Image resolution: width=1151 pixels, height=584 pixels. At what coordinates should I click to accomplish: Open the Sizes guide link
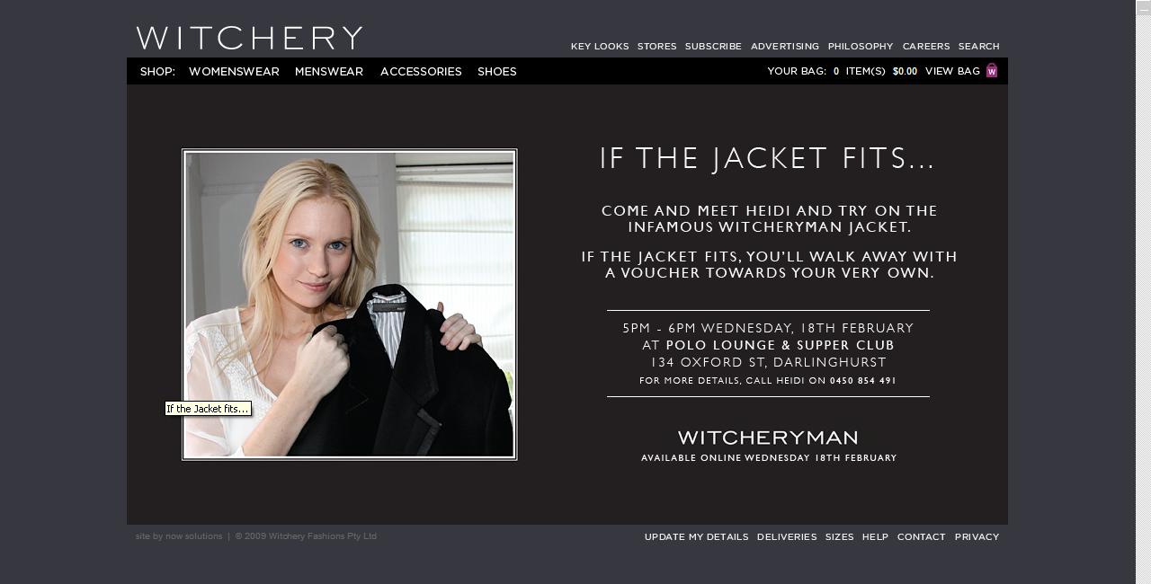(x=840, y=536)
